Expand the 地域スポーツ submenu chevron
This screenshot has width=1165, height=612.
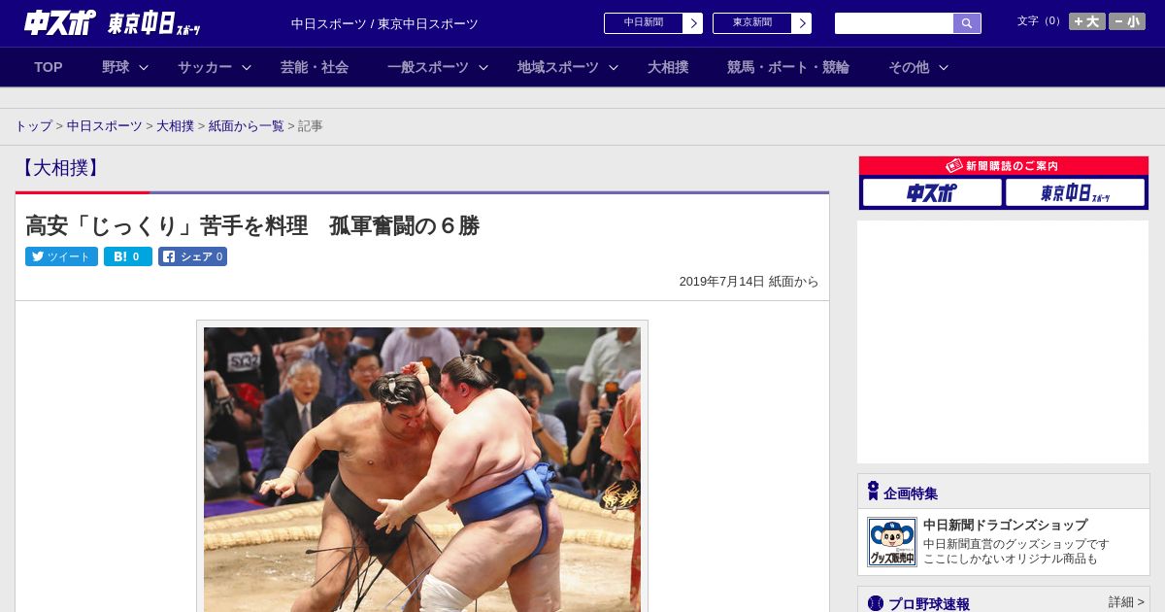614,67
